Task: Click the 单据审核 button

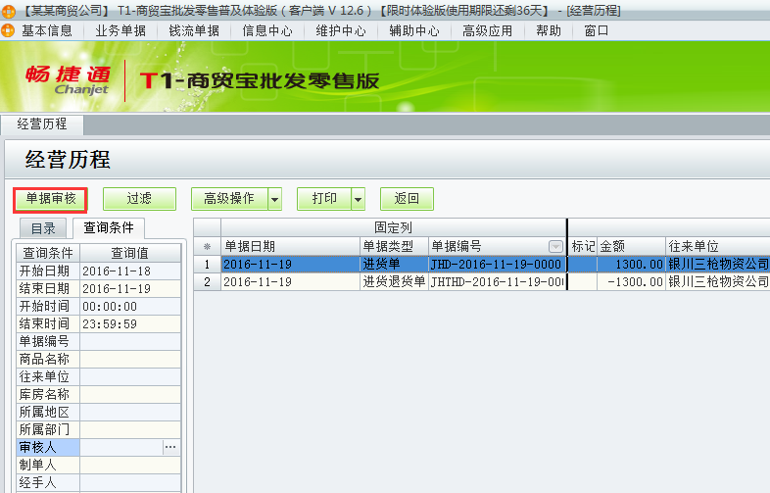Action: (51, 199)
